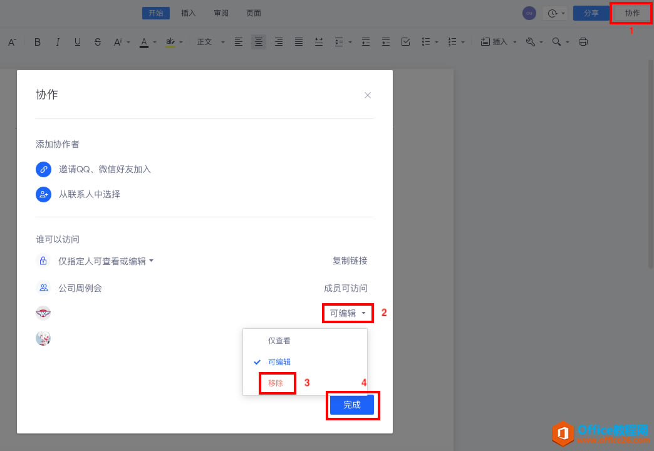This screenshot has width=654, height=451.
Task: Select the align center icon
Action: (259, 41)
